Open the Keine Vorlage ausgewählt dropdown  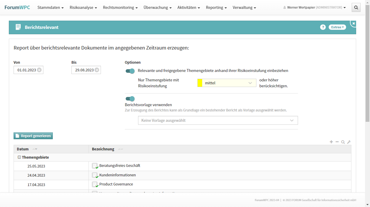(218, 120)
